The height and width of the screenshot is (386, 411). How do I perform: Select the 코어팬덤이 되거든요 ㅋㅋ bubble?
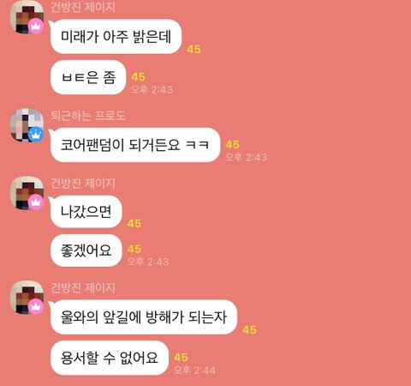point(135,145)
